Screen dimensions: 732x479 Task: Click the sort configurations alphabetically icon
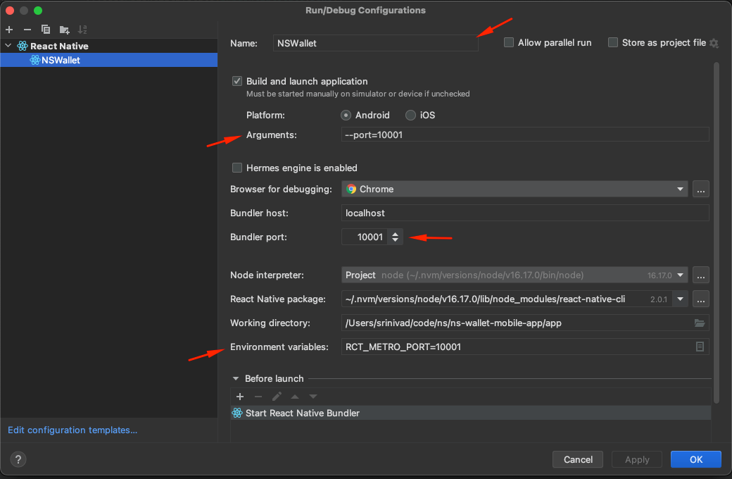pyautogui.click(x=82, y=30)
